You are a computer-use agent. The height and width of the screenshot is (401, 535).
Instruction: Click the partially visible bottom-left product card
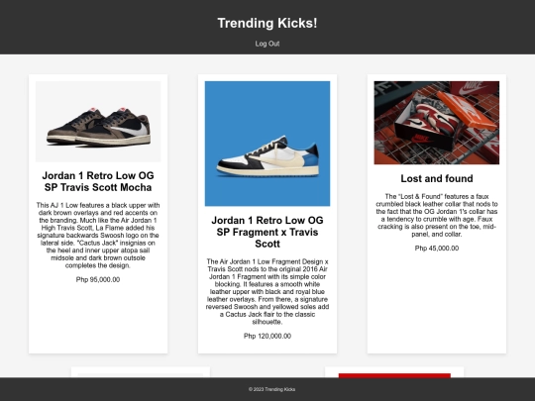pyautogui.click(x=141, y=372)
